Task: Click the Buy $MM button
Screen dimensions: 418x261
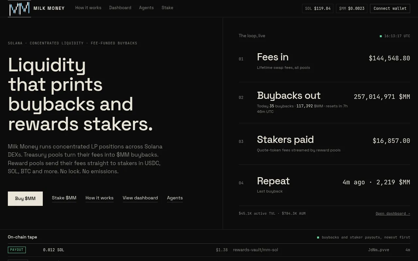Action: point(25,198)
